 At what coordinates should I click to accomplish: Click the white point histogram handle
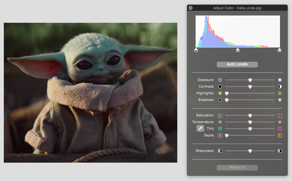(279, 50)
